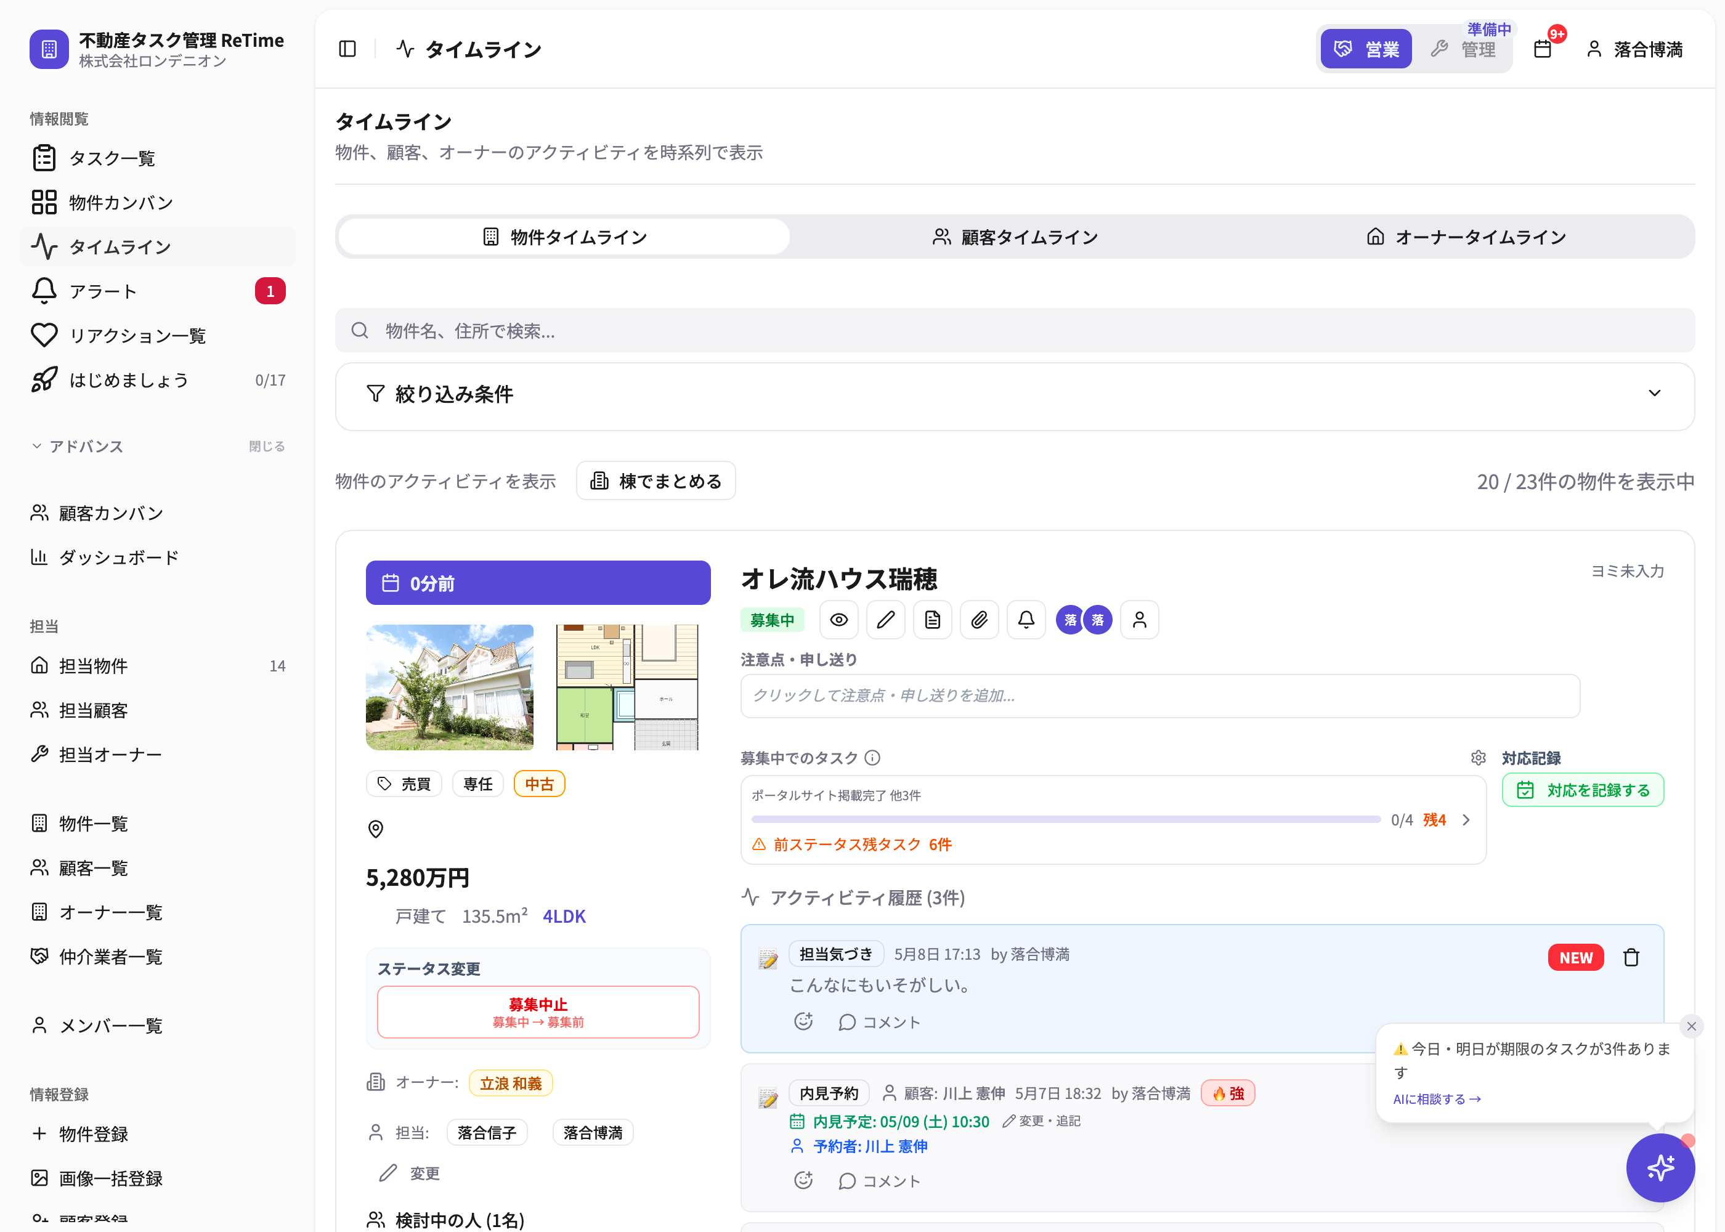Select the 顧客タイムライン tab
1725x1232 pixels.
tap(1015, 237)
